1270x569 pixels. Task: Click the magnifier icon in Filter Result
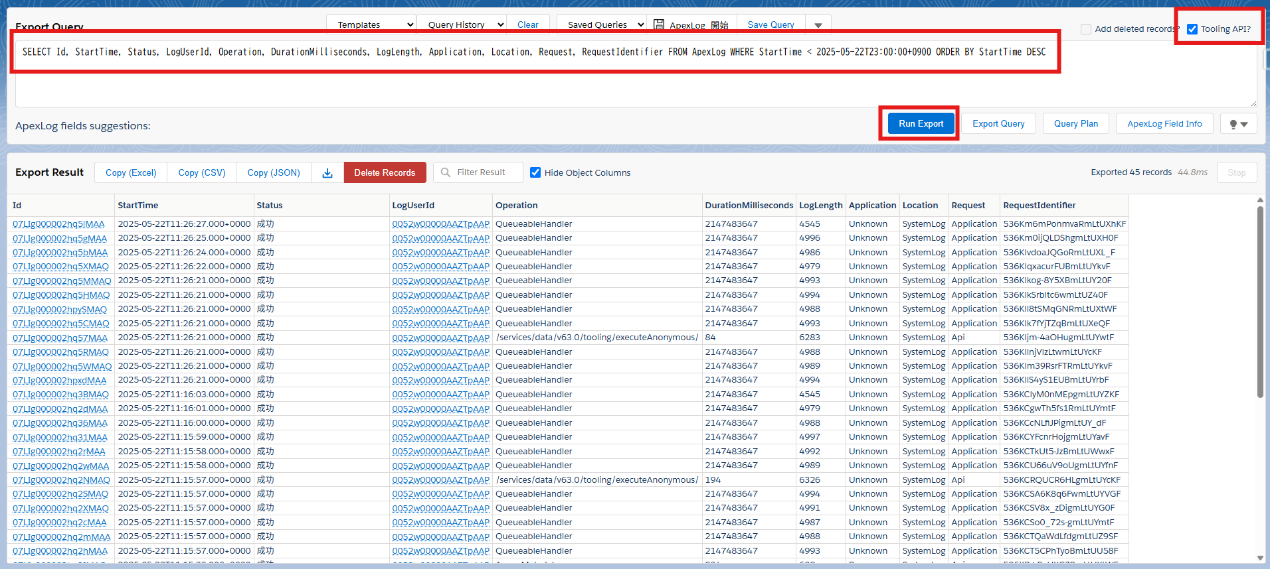[x=446, y=172]
